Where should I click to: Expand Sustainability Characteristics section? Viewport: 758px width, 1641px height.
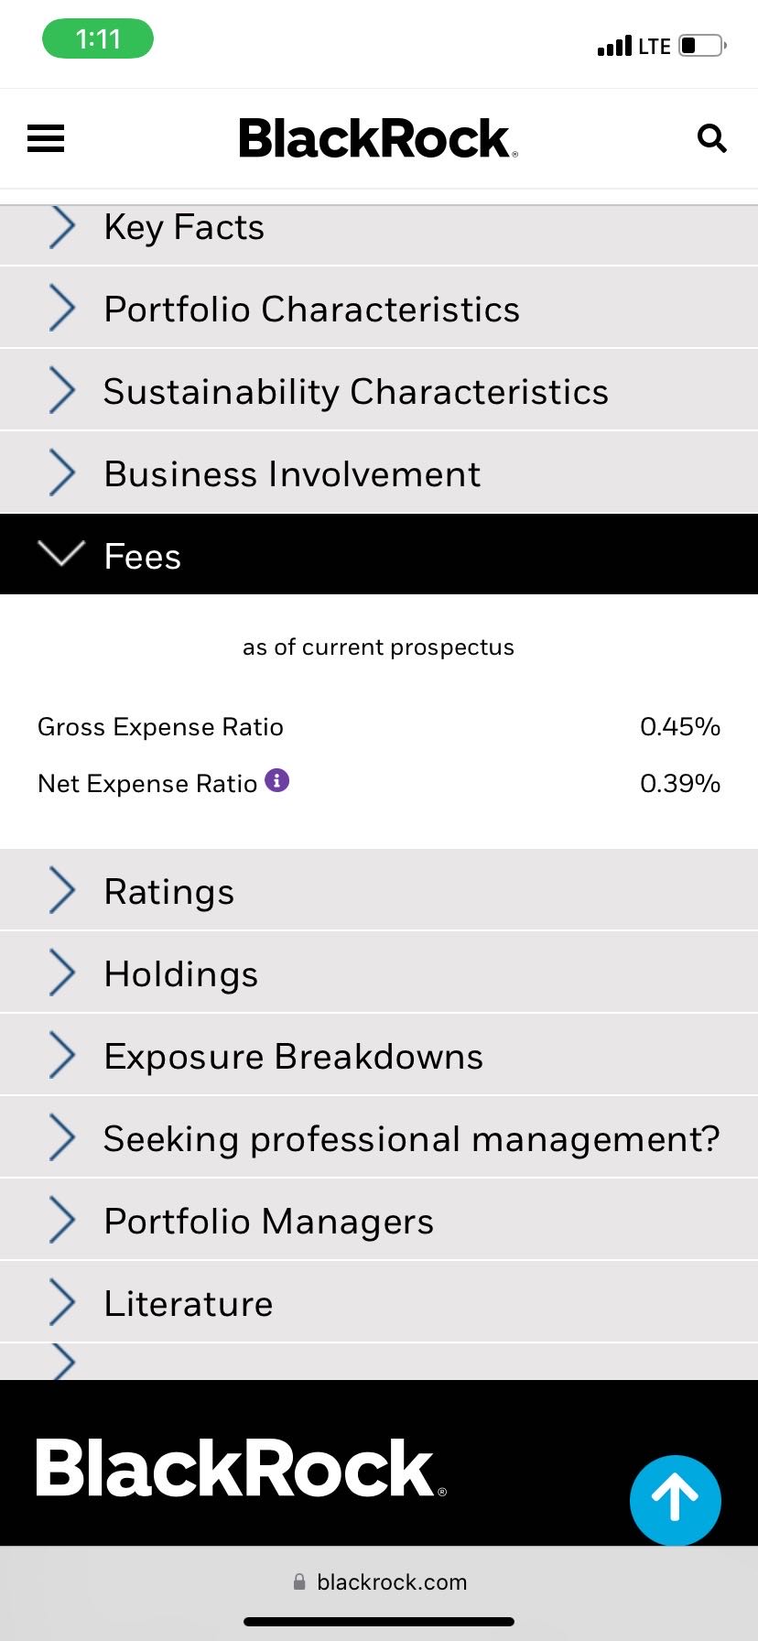(379, 391)
